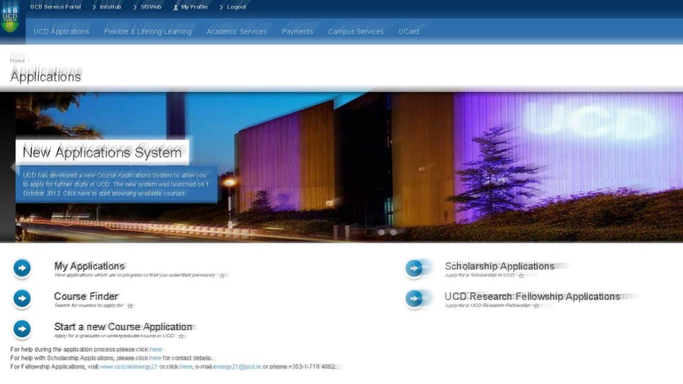This screenshot has width=683, height=384.
Task: Click 'here' link in the Fellowship Applications line
Action: click(x=186, y=367)
